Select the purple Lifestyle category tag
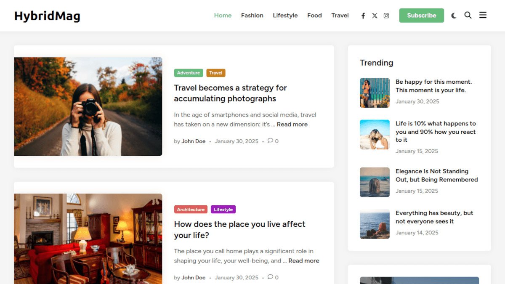Viewport: 505px width, 284px height. [223, 209]
